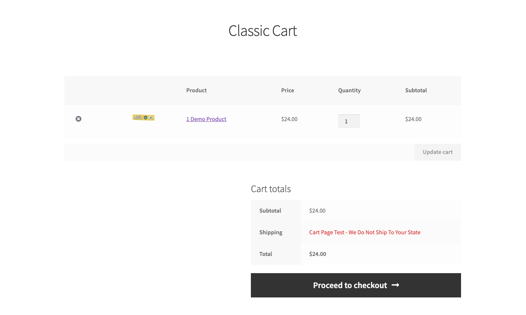526x315 pixels.
Task: Click the Price column header
Action: click(287, 90)
